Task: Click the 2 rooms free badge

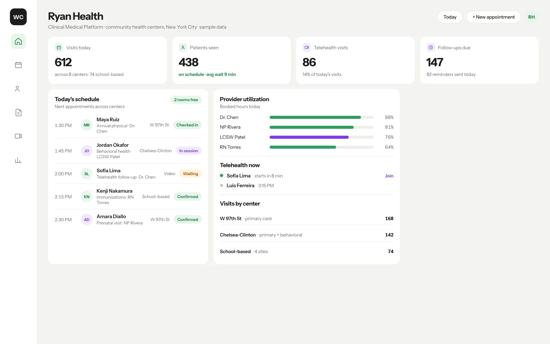Action: 186,100
